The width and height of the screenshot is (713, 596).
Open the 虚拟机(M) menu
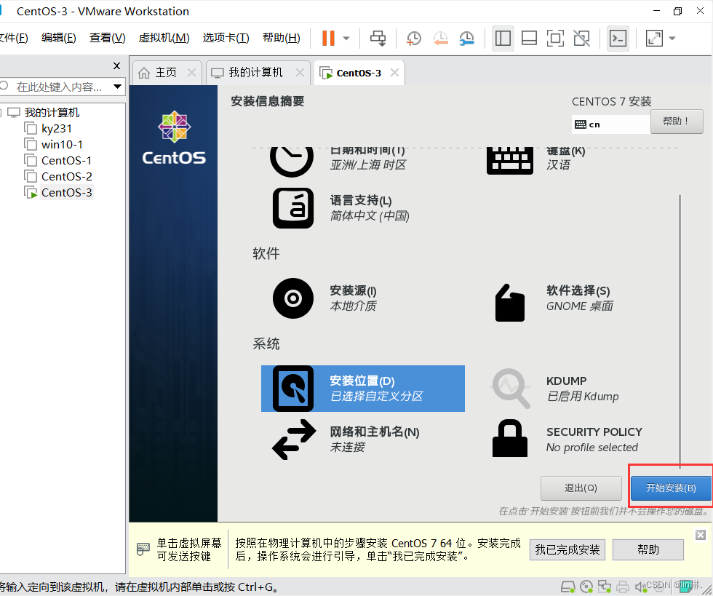click(164, 38)
